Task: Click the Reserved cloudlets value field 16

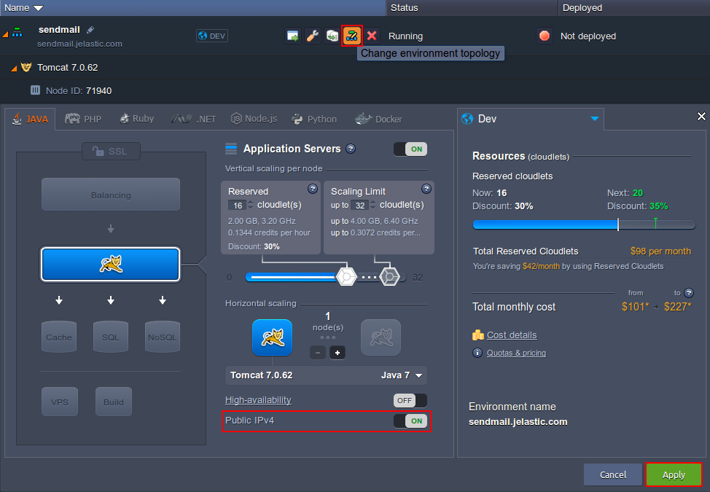Action: [x=237, y=206]
